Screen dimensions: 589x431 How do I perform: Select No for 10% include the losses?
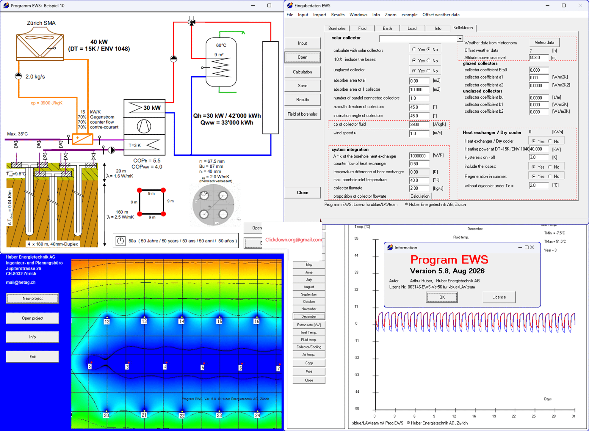(429, 60)
